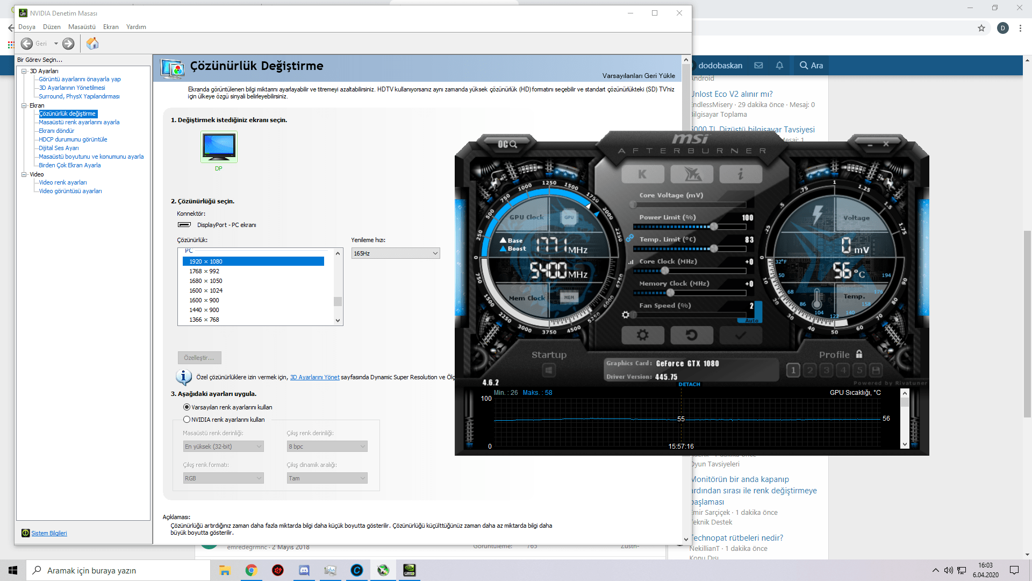The image size is (1032, 581).
Task: Click the NVIDIA Control Panel home icon
Action: (92, 44)
